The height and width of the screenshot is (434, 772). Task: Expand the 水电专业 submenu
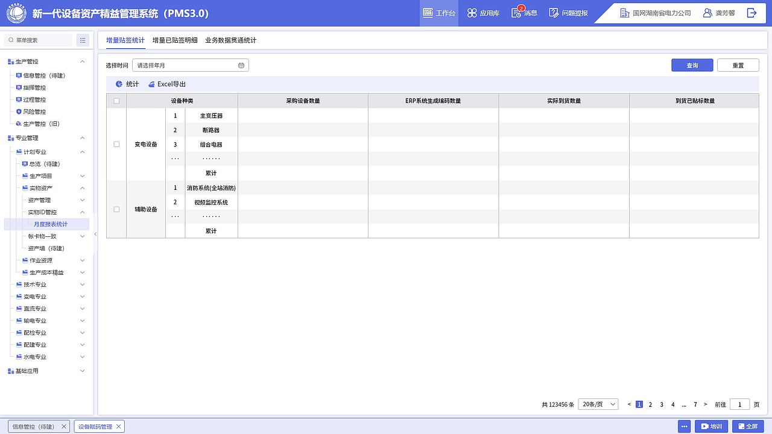[x=83, y=357]
